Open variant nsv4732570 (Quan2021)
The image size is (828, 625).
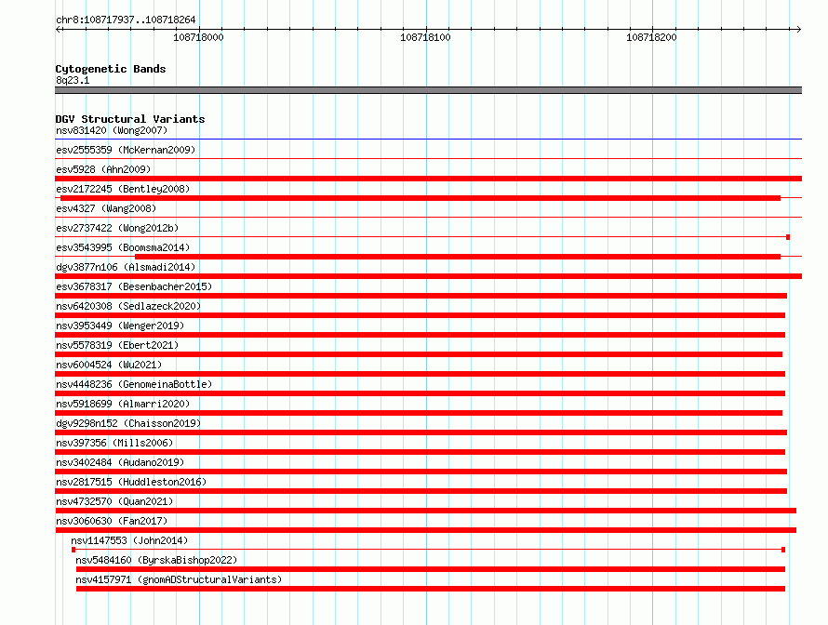tap(114, 501)
